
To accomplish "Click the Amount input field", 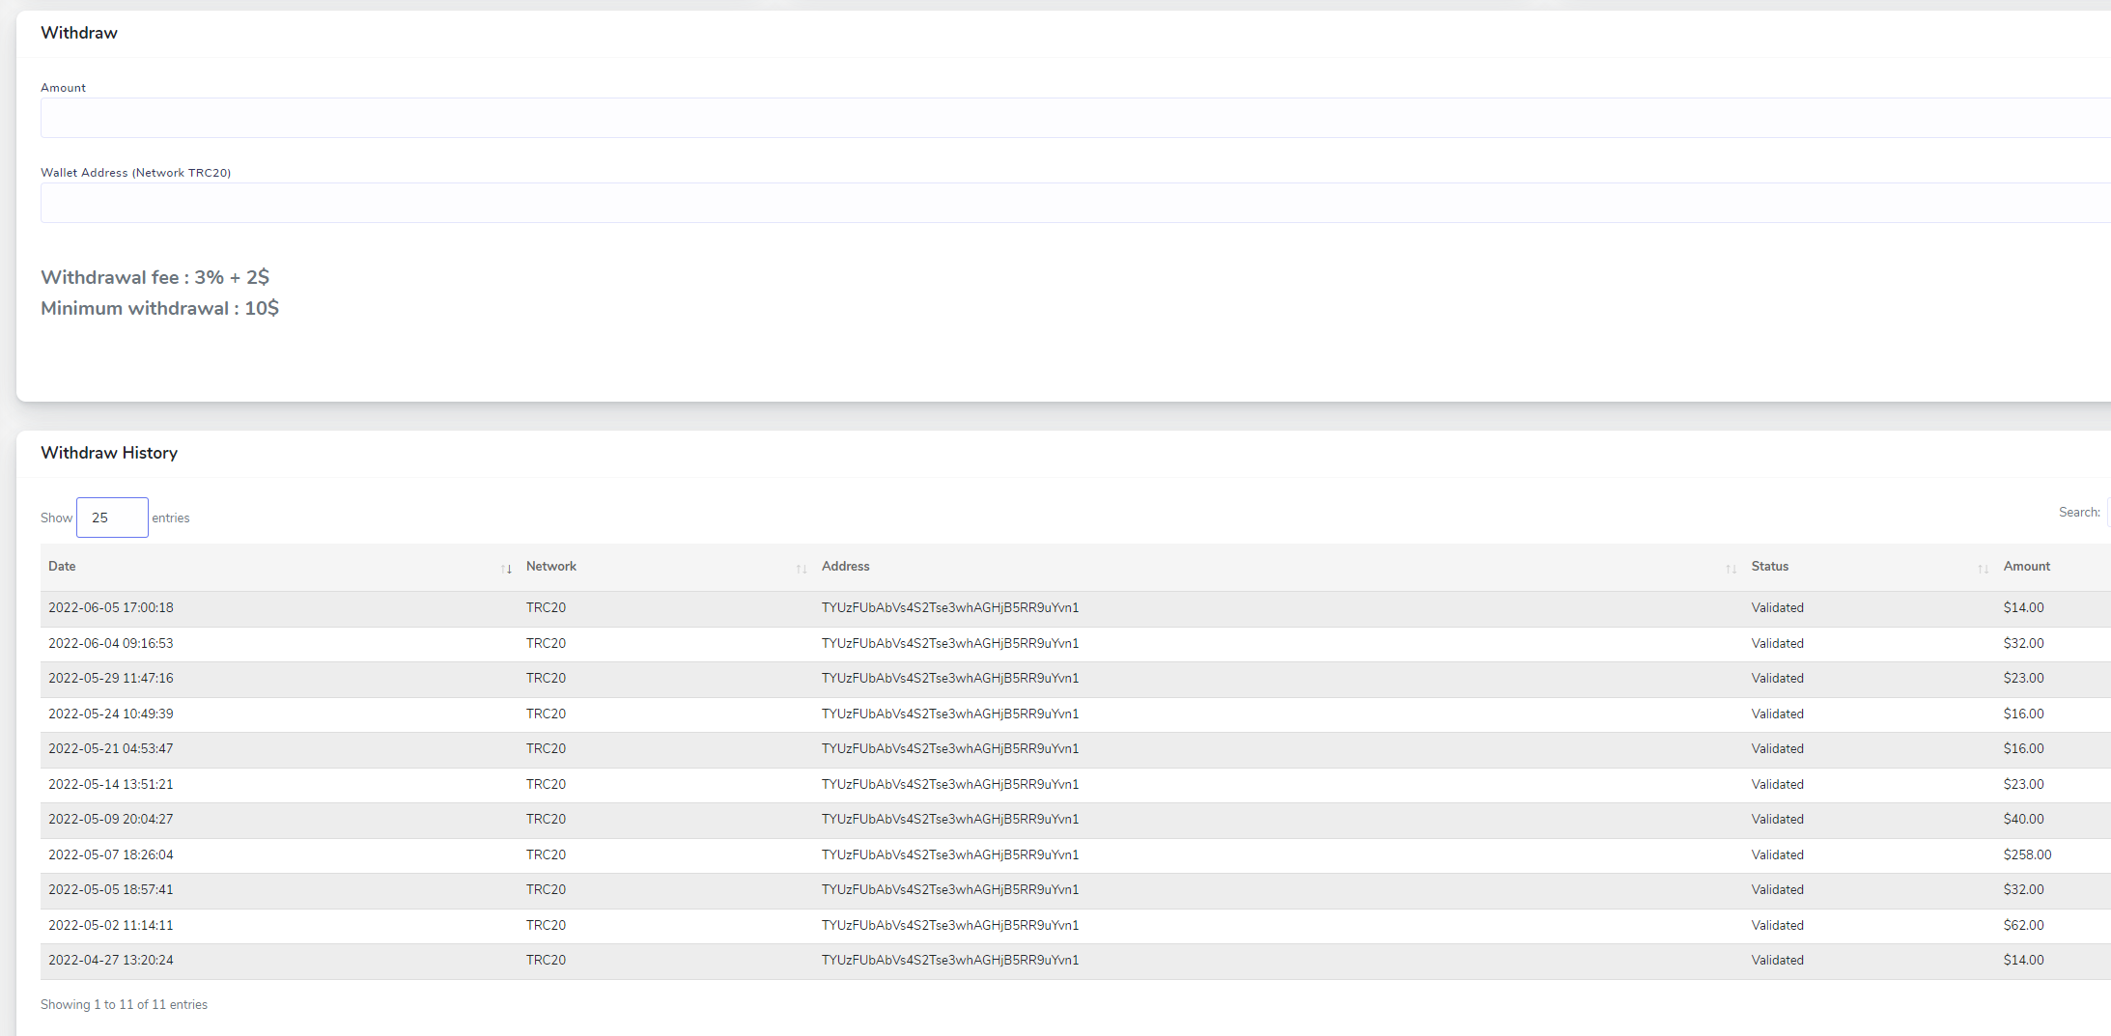I will (1076, 118).
